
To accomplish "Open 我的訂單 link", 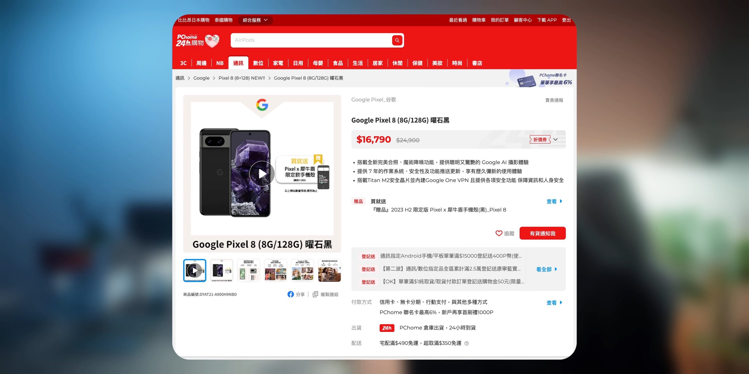I will (499, 20).
